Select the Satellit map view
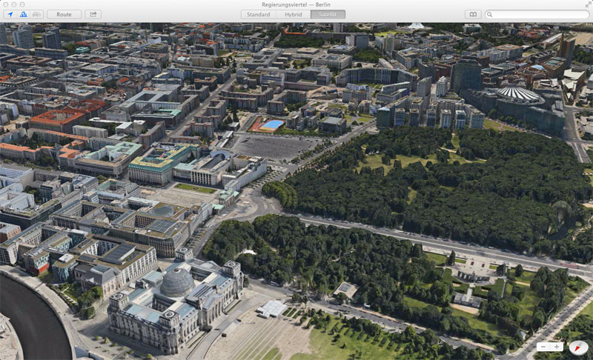This screenshot has width=593, height=360. tap(328, 14)
